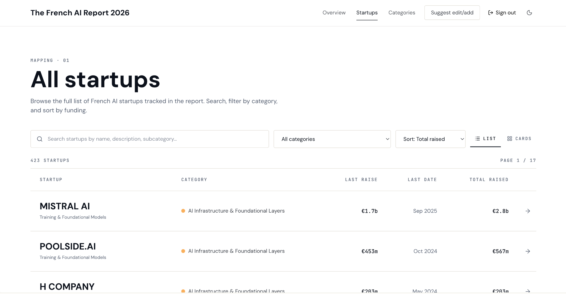The width and height of the screenshot is (566, 294).
Task: Open the All categories dropdown
Action: (x=332, y=139)
